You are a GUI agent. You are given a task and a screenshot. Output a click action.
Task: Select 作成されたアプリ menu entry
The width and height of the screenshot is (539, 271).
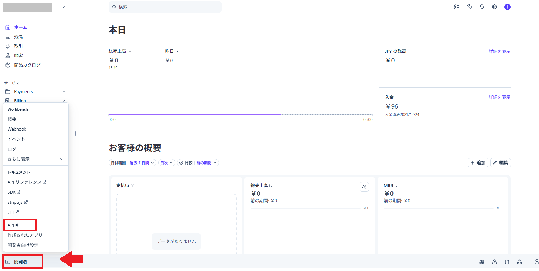point(25,235)
